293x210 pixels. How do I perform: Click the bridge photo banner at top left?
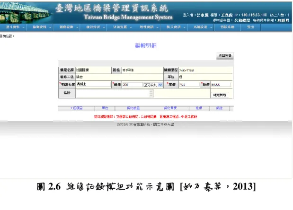(x=26, y=13)
